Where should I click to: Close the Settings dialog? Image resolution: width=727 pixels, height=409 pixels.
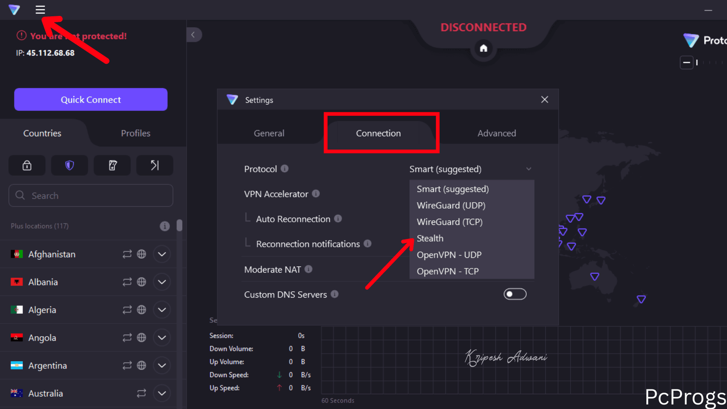(x=544, y=100)
